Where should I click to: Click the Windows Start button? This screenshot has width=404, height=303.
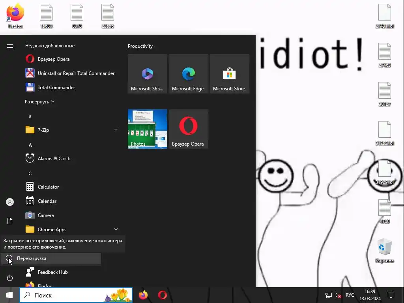[x=9, y=295]
